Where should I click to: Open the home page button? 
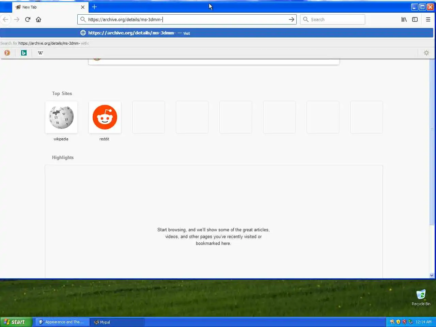(38, 19)
